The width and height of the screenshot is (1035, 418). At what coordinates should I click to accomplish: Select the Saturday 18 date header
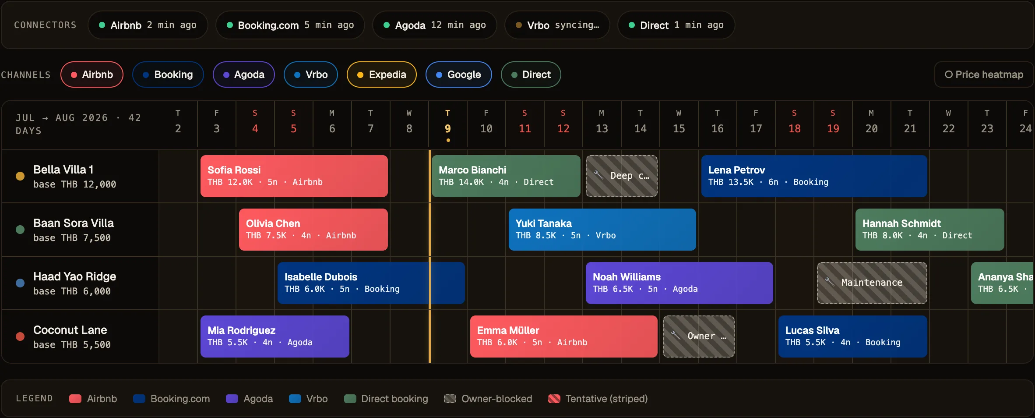(795, 124)
